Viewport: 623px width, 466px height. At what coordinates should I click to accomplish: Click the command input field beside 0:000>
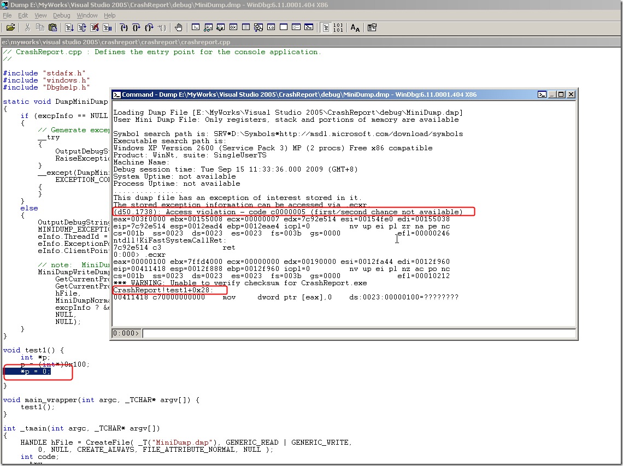click(x=359, y=333)
